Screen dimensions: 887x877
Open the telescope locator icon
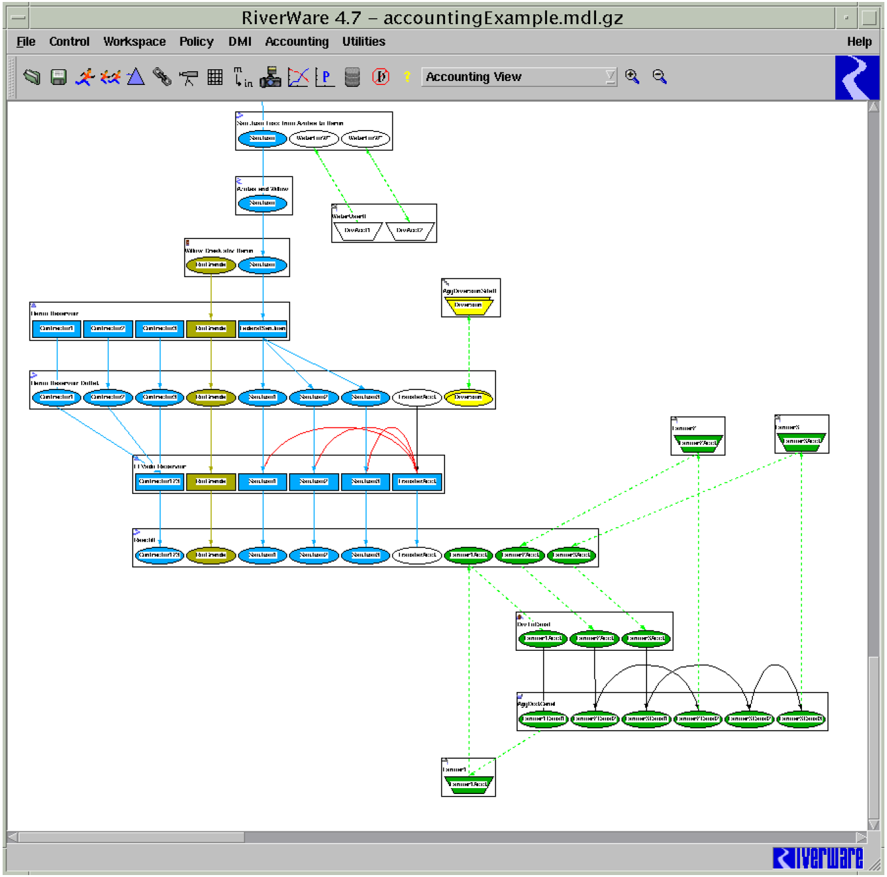tap(188, 78)
